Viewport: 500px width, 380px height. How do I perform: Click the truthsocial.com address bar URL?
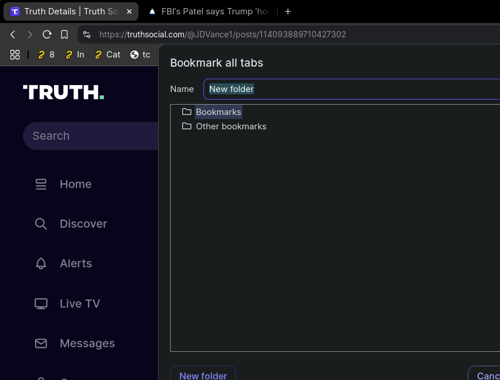point(222,34)
